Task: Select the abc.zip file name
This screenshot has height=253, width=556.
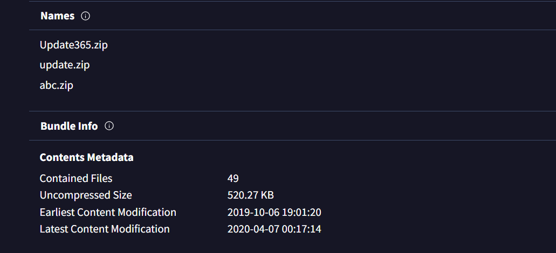Action: coord(57,85)
